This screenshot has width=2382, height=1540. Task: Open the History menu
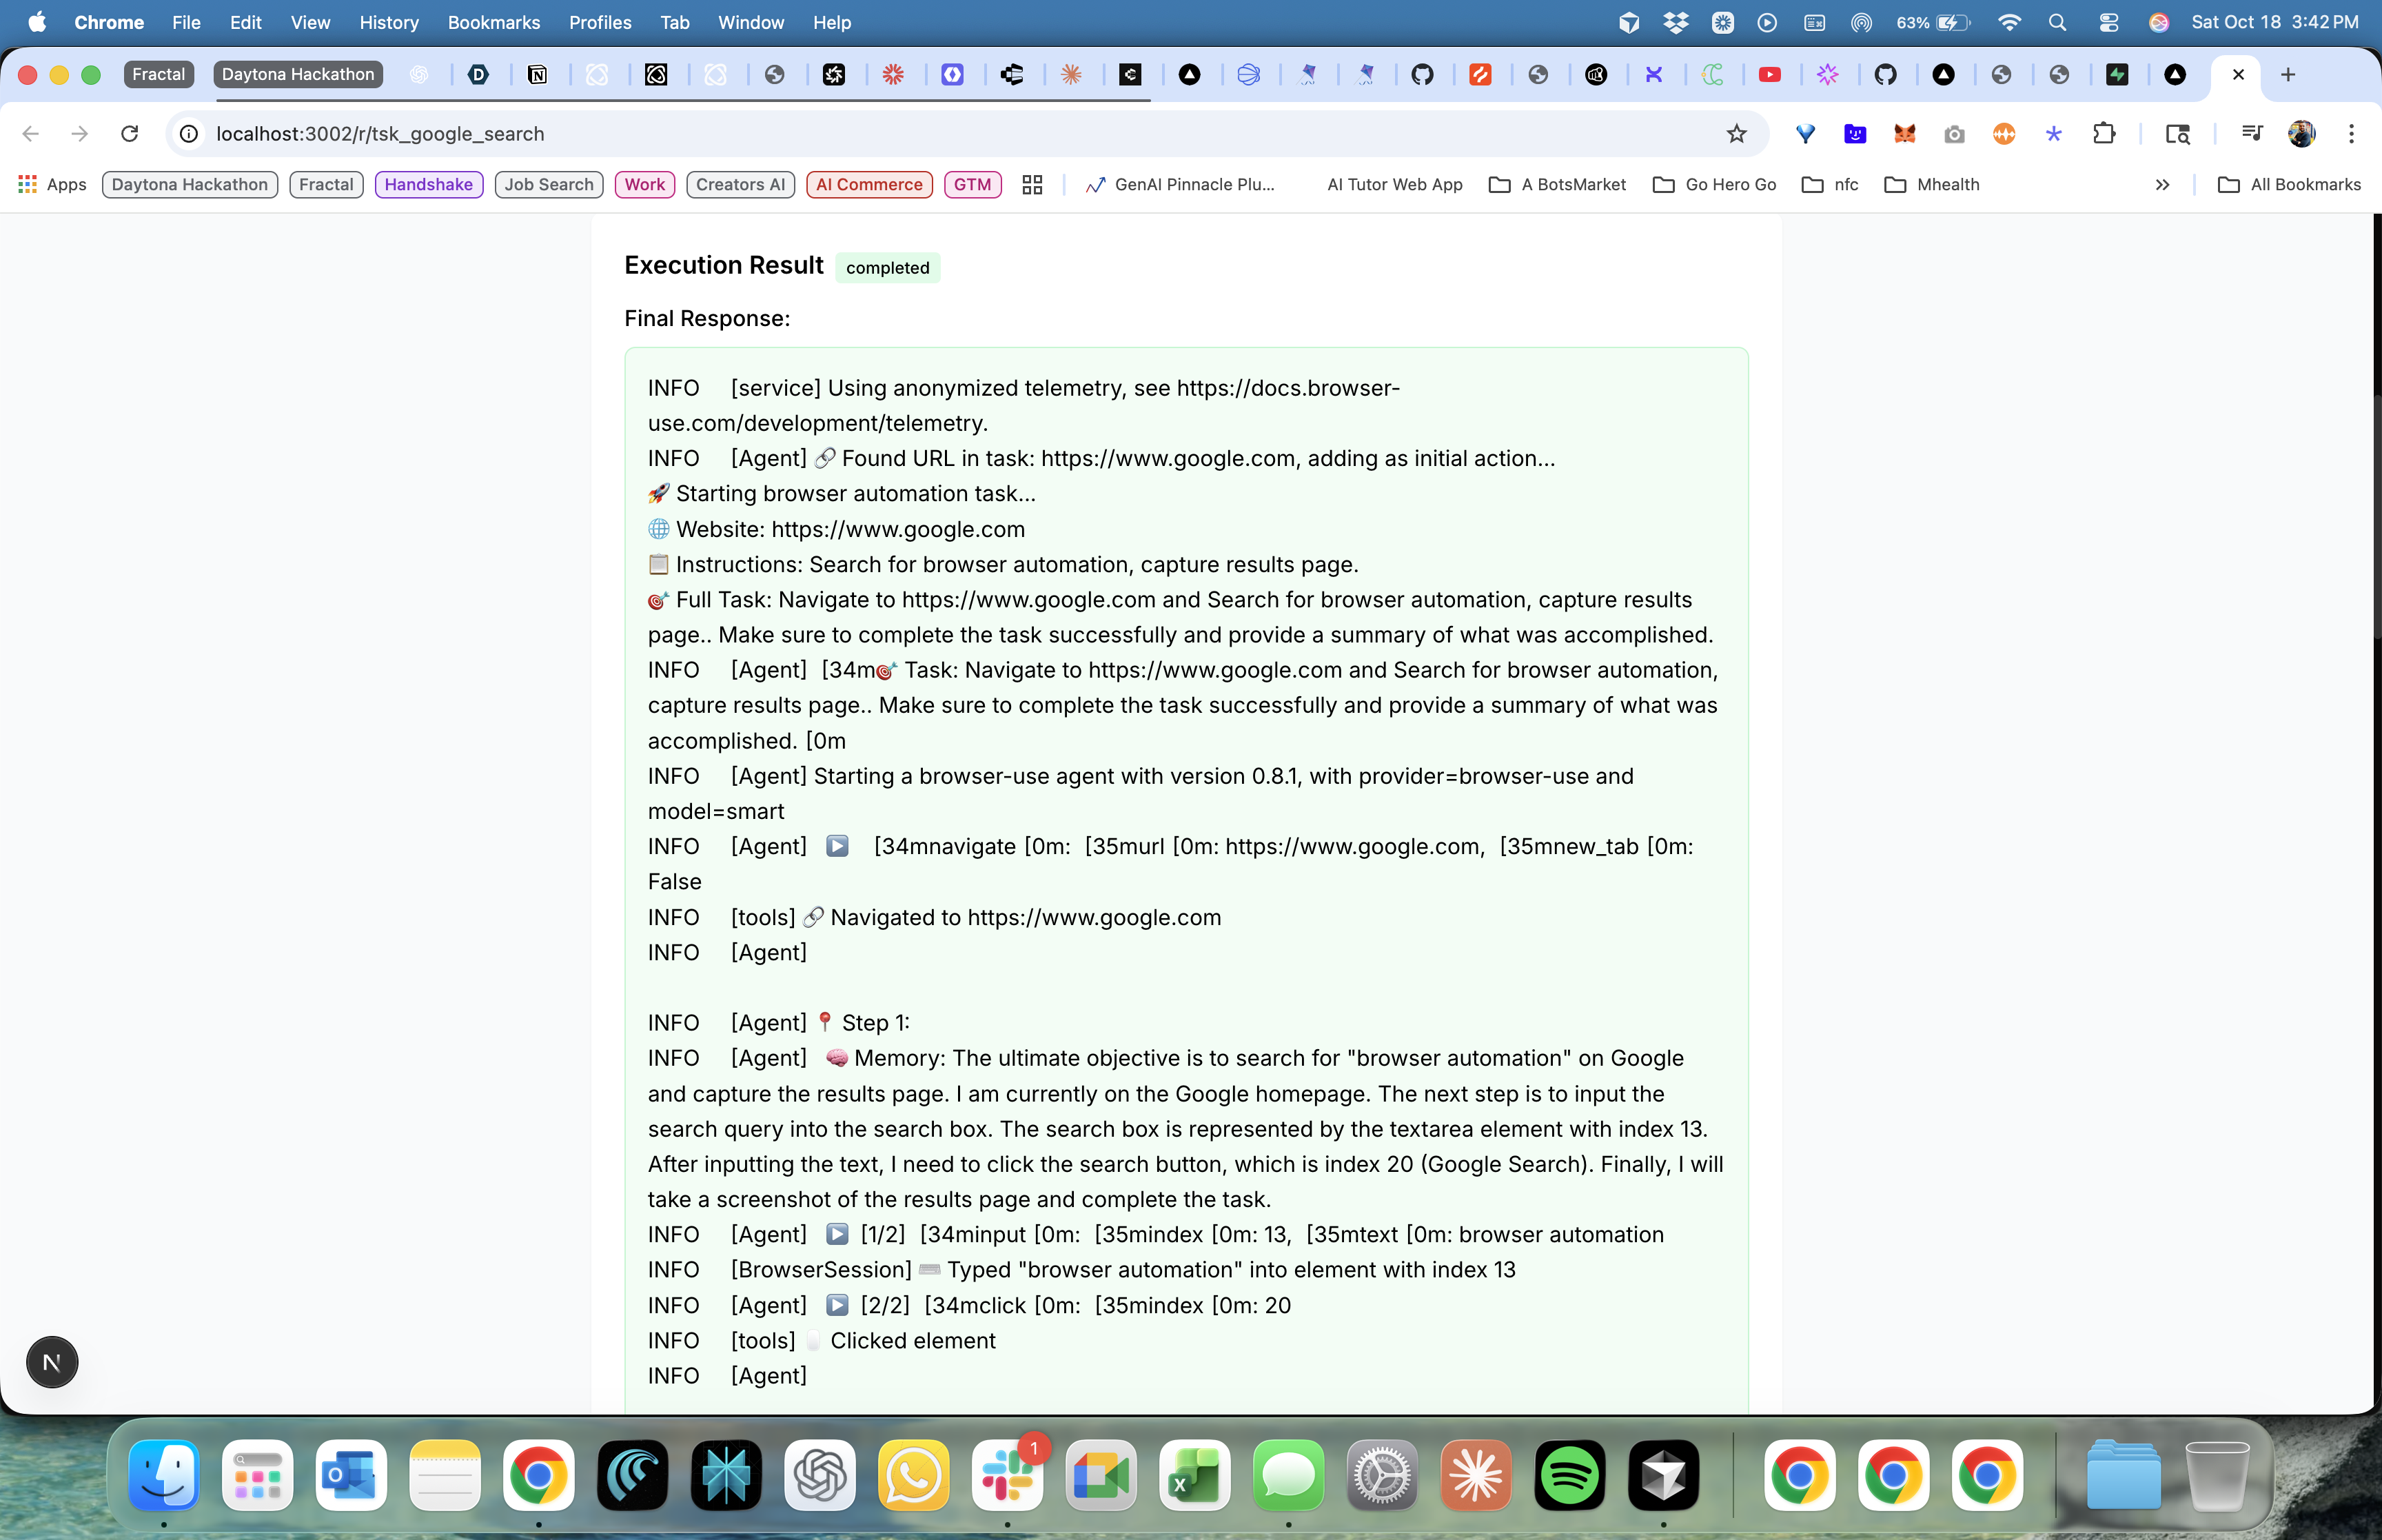(x=389, y=22)
